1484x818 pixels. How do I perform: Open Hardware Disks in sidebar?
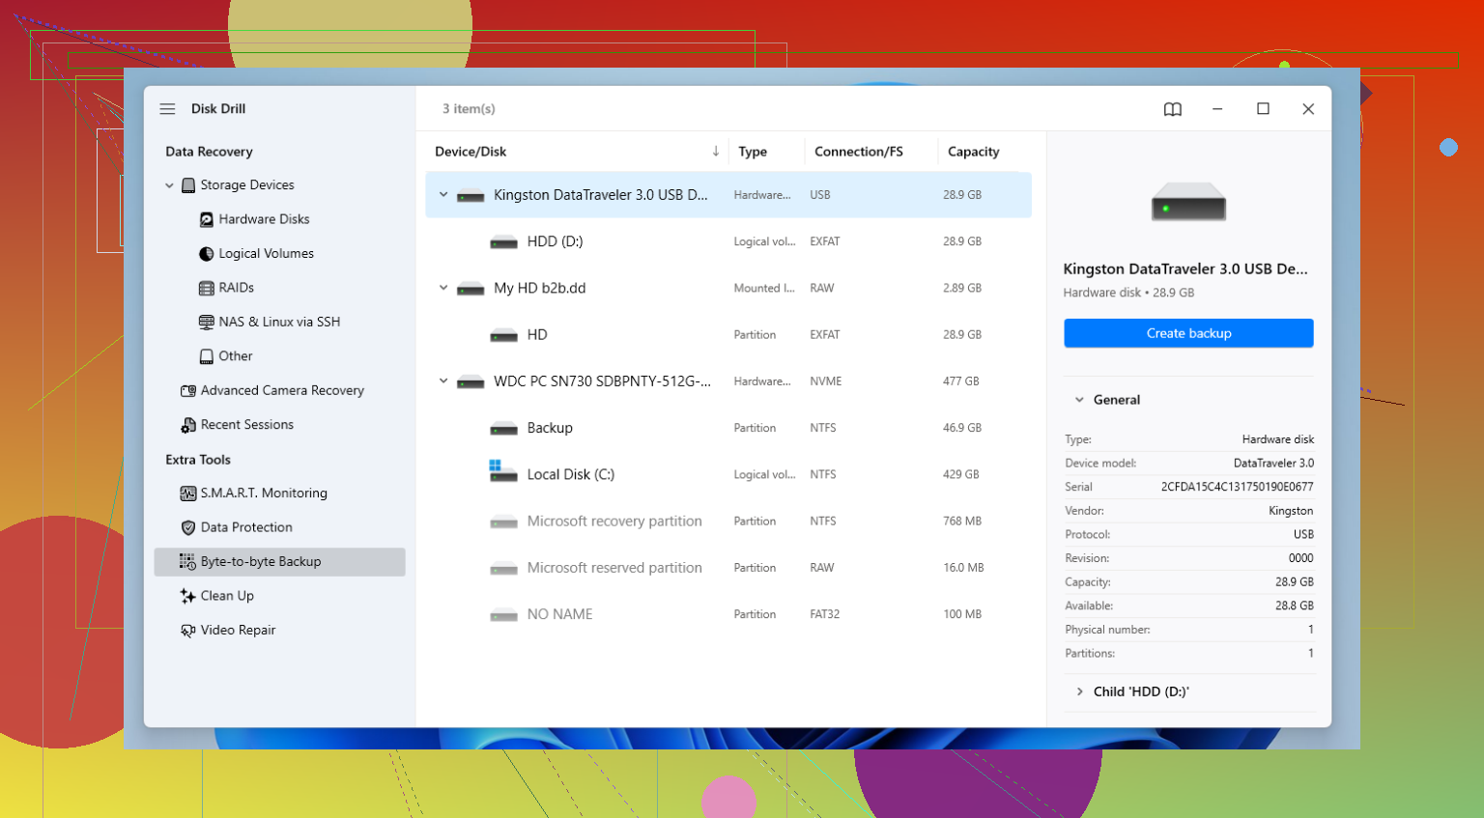point(264,219)
